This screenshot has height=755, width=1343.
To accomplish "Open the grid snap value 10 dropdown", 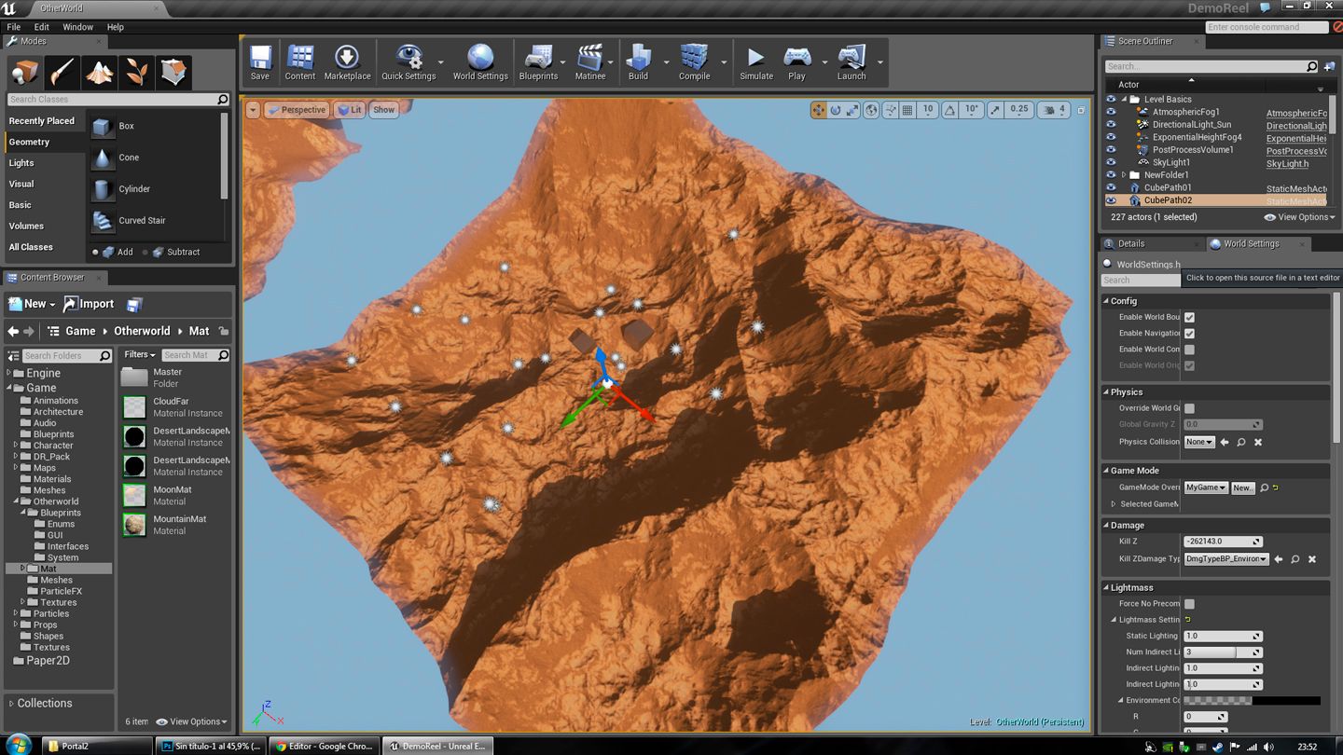I will coord(928,110).
